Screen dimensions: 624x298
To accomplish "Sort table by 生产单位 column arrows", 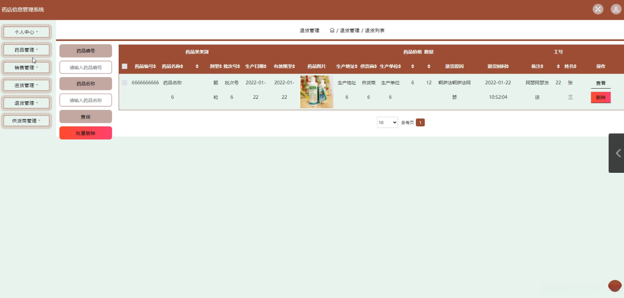I will (x=400, y=67).
